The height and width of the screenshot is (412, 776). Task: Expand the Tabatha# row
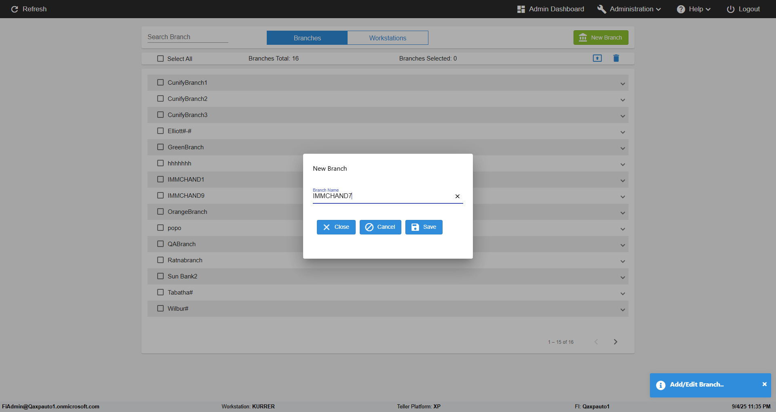pyautogui.click(x=622, y=293)
